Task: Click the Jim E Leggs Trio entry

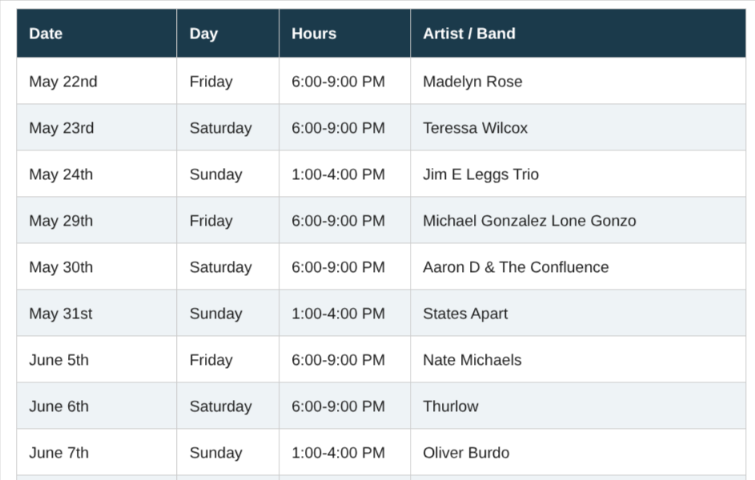Action: coord(578,174)
